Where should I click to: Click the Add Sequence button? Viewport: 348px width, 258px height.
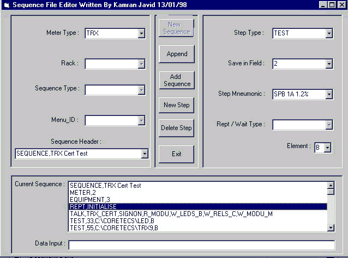(x=177, y=80)
